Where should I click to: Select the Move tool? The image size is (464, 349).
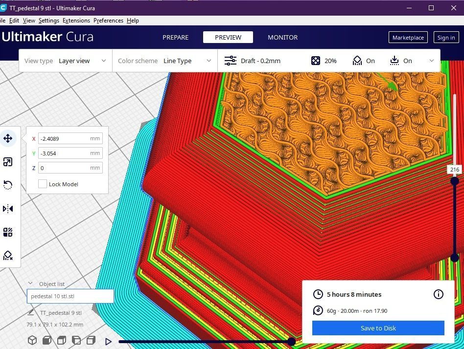8,138
